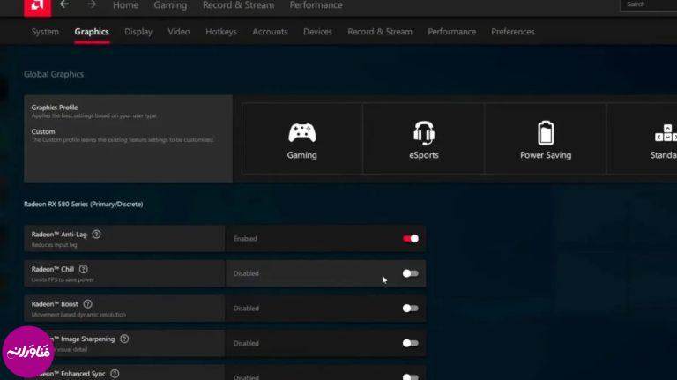Open help for Radeon Boost
This screenshot has height=380, width=677.
(87, 304)
